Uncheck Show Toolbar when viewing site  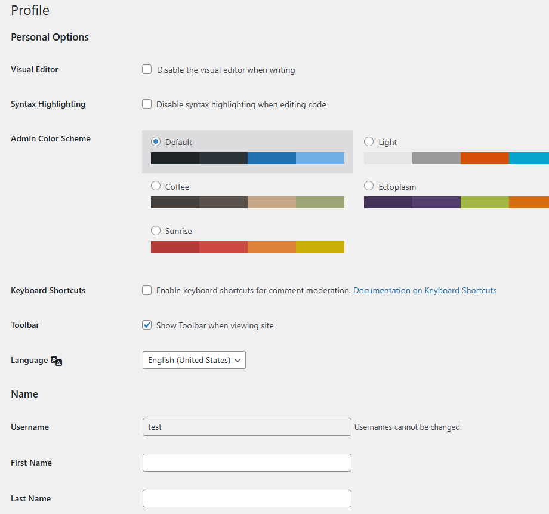point(147,325)
